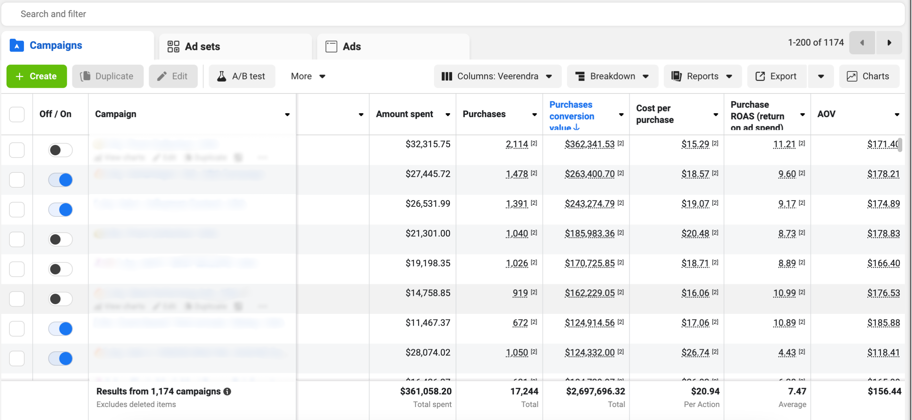Expand the Breakdown dropdown

click(612, 76)
